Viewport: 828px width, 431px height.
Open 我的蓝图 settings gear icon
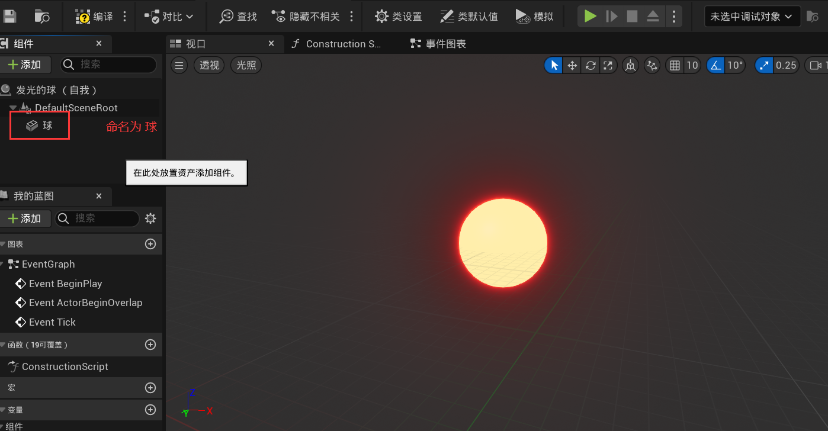tap(150, 218)
